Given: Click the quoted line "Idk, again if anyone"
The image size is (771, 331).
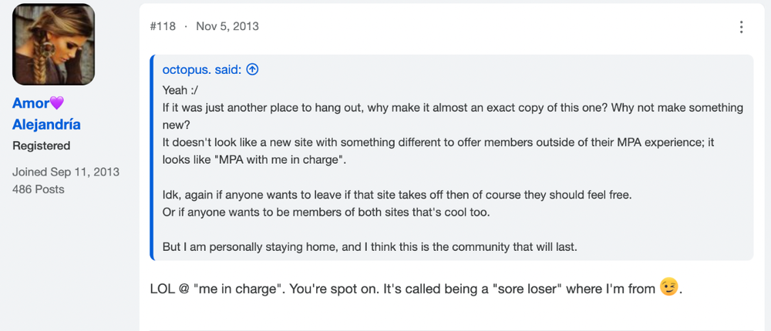Looking at the screenshot, I should point(397,195).
